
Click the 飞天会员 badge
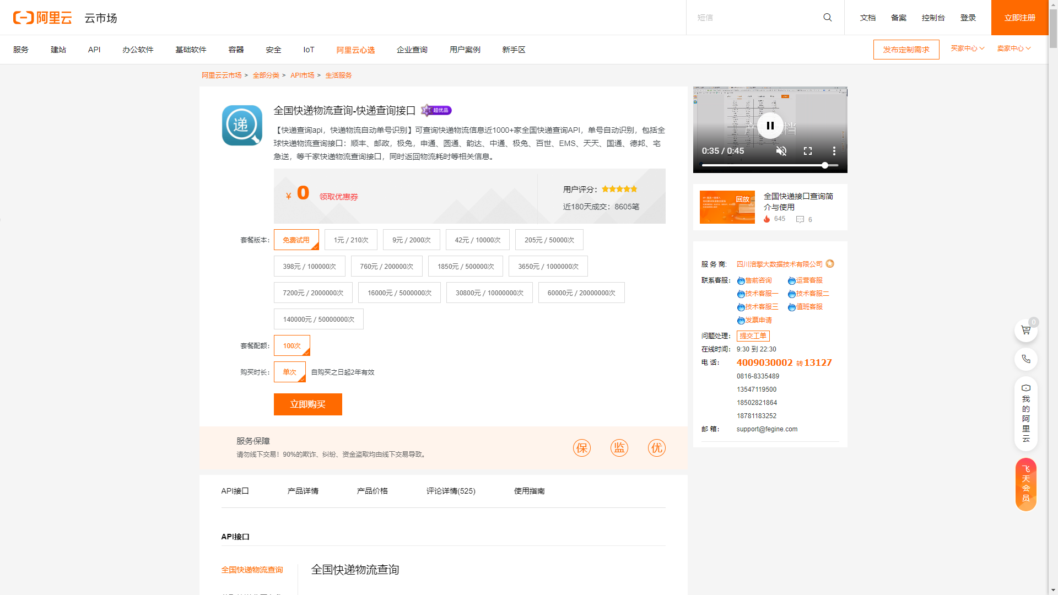tap(1026, 484)
